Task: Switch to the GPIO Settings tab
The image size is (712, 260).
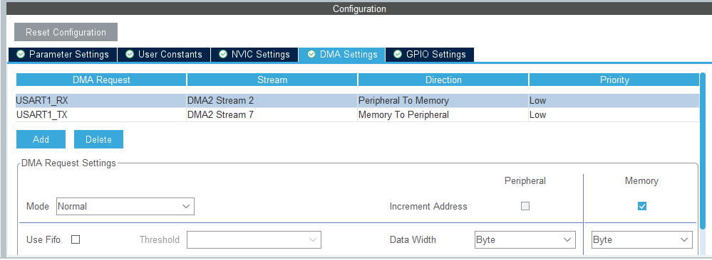Action: pyautogui.click(x=430, y=55)
